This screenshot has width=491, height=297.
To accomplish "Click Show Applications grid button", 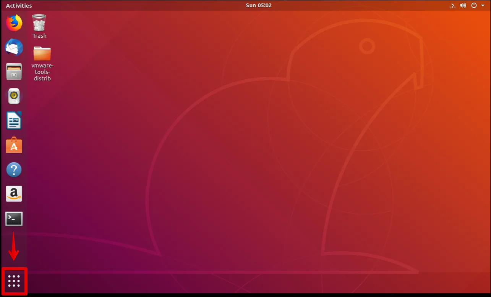I will click(14, 281).
